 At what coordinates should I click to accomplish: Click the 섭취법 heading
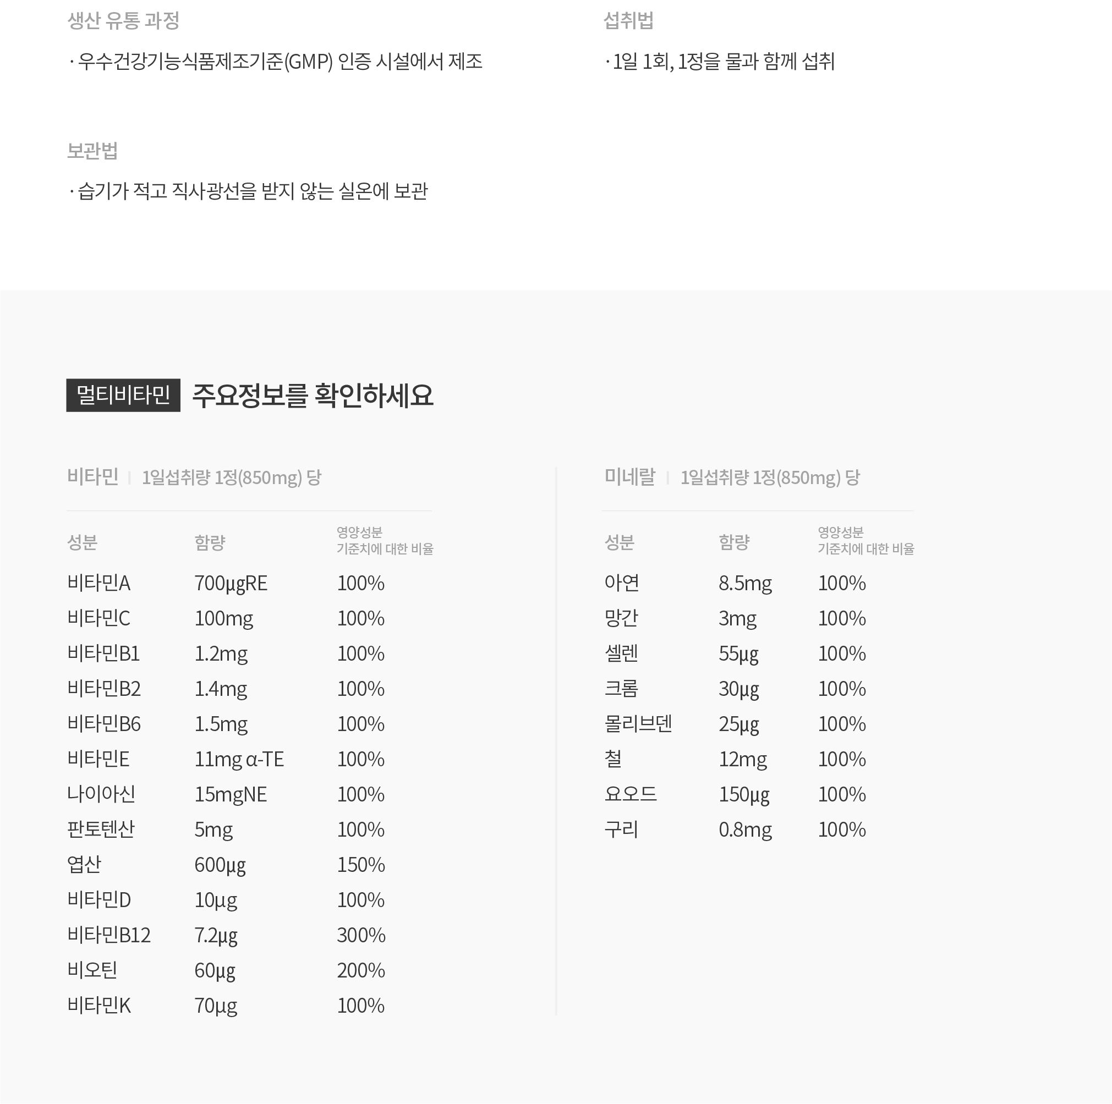click(628, 21)
